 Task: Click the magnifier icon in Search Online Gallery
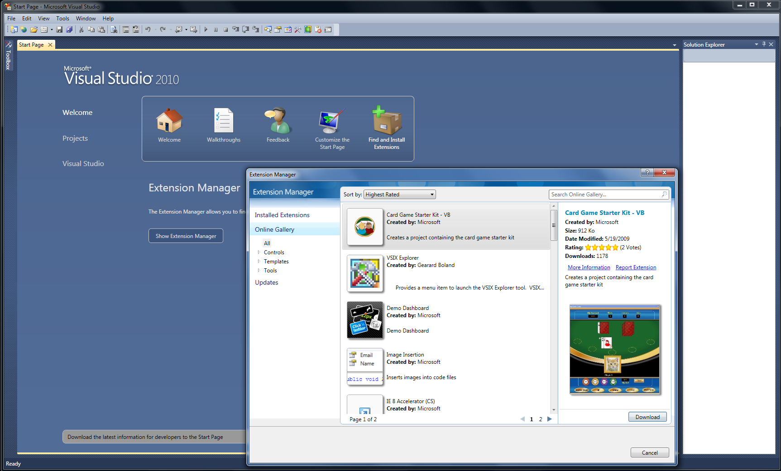[x=664, y=195]
